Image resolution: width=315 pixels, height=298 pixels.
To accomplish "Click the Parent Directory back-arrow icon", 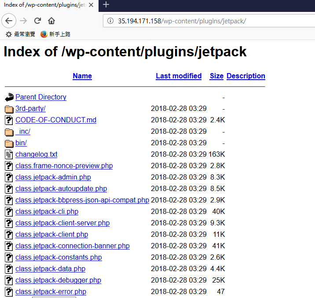I will (9, 97).
